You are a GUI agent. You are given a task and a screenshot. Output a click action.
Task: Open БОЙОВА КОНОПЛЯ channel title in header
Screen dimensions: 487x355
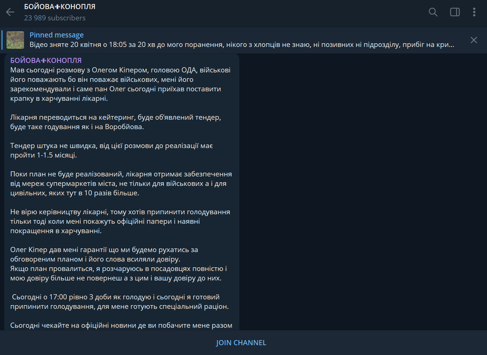coord(60,7)
